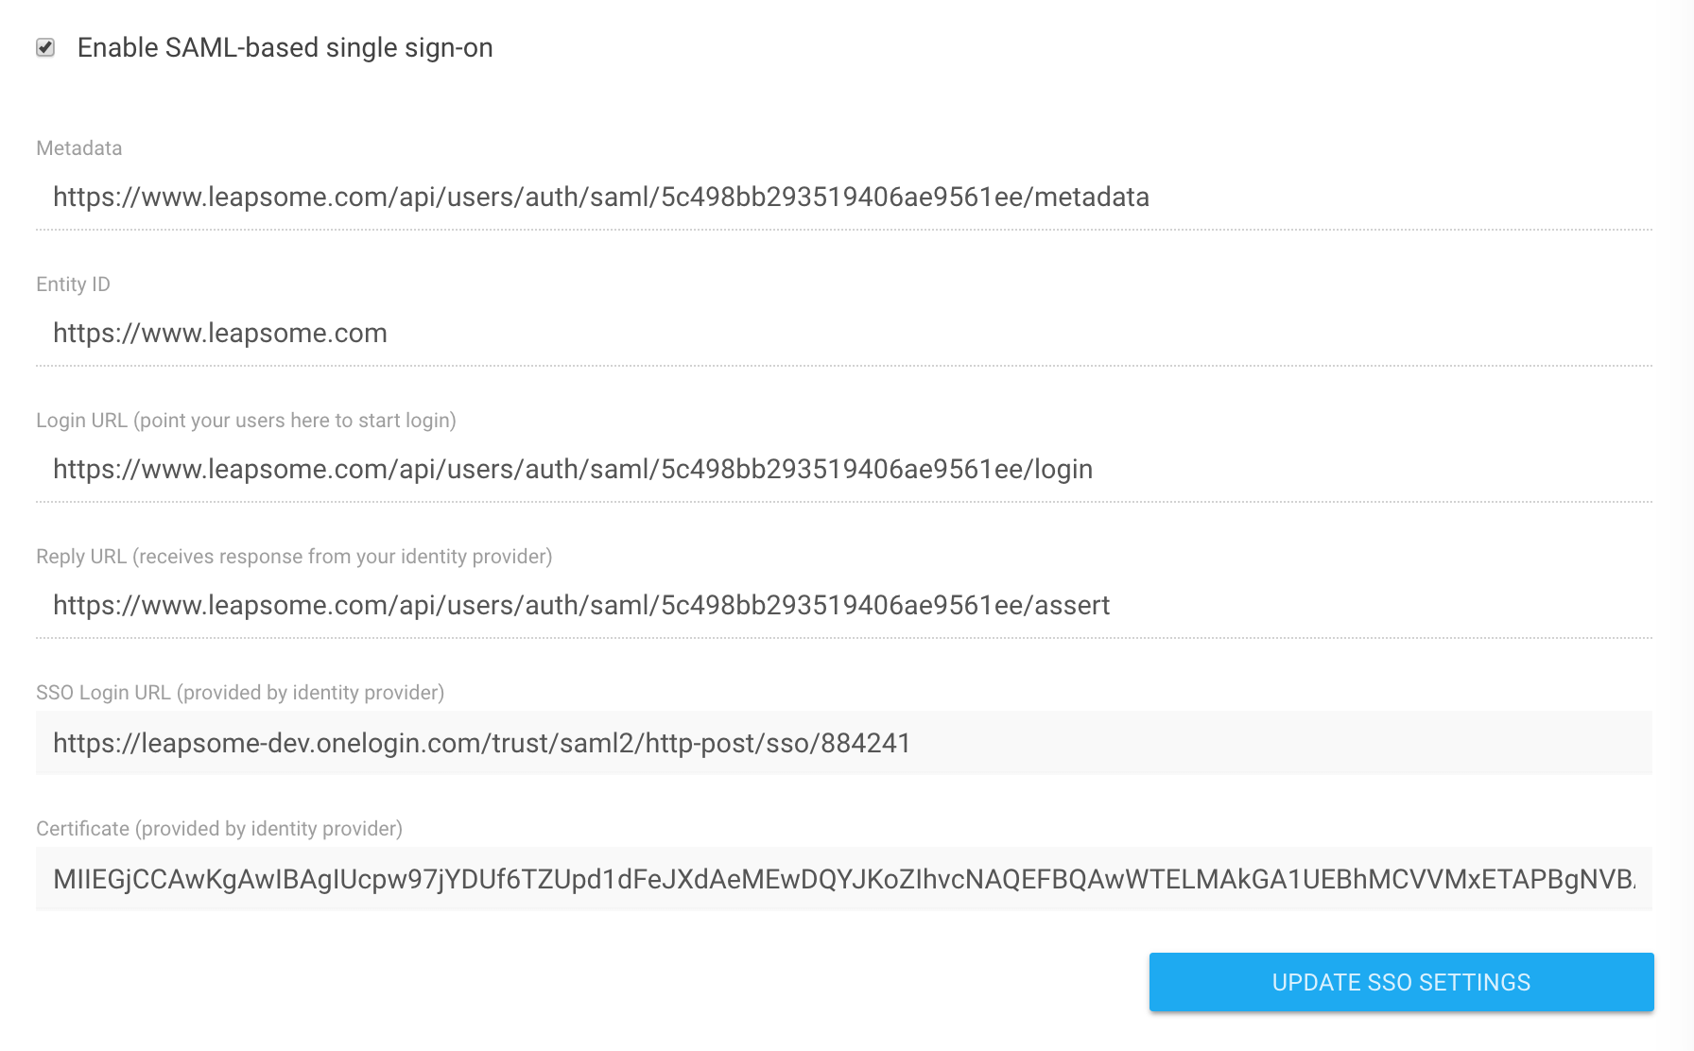Focus the Certificate text field
This screenshot has width=1694, height=1051.
pyautogui.click(x=844, y=879)
